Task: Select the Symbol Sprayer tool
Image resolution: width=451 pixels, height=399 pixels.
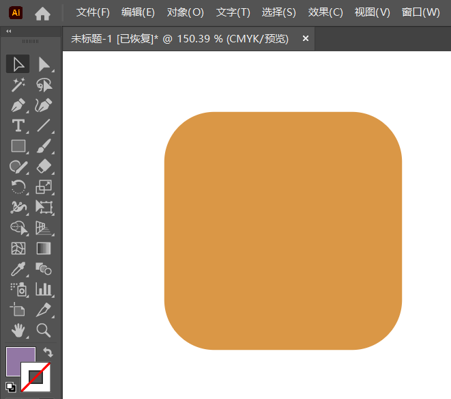Action: click(x=18, y=290)
